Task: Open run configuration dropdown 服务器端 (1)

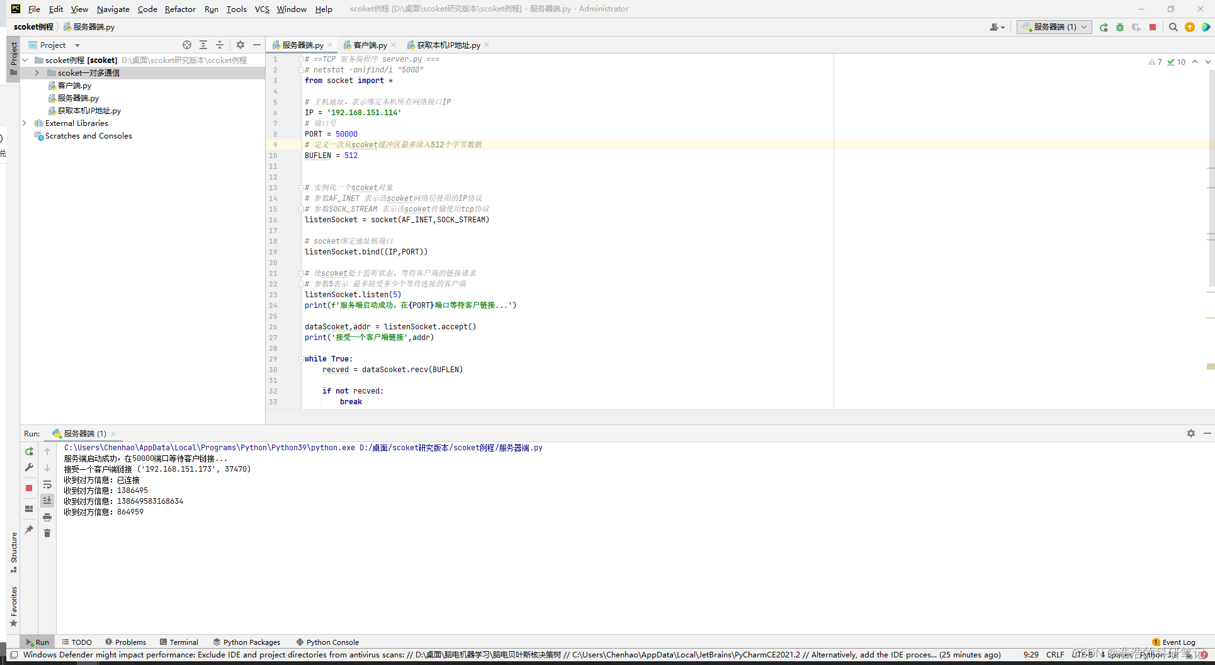Action: point(1054,27)
